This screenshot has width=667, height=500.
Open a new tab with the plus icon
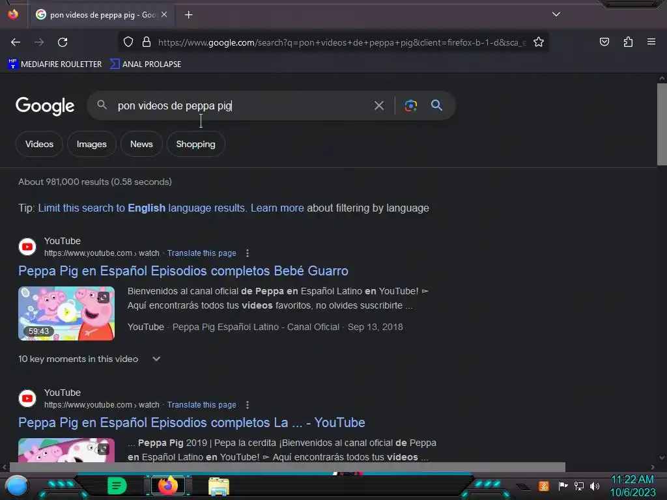pyautogui.click(x=188, y=15)
